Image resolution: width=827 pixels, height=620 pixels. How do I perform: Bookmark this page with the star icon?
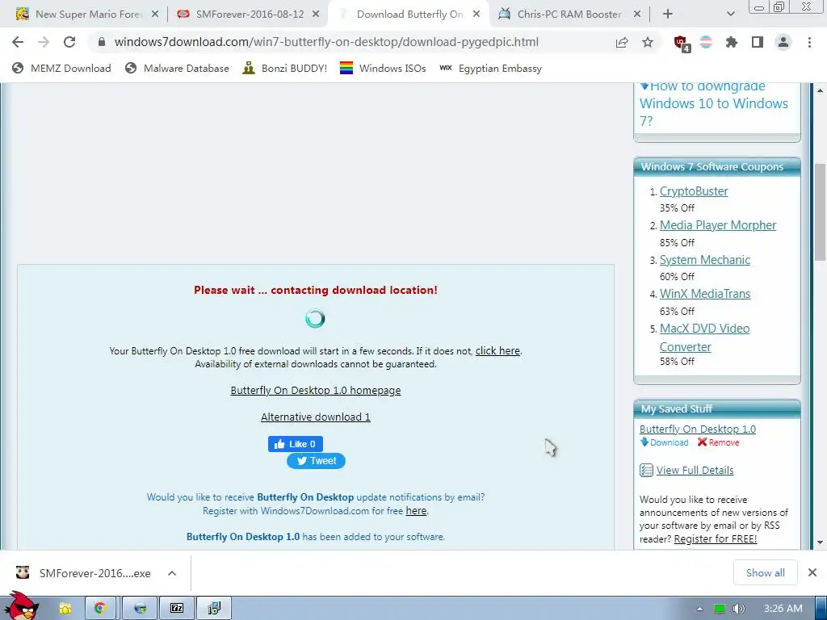[x=648, y=42]
